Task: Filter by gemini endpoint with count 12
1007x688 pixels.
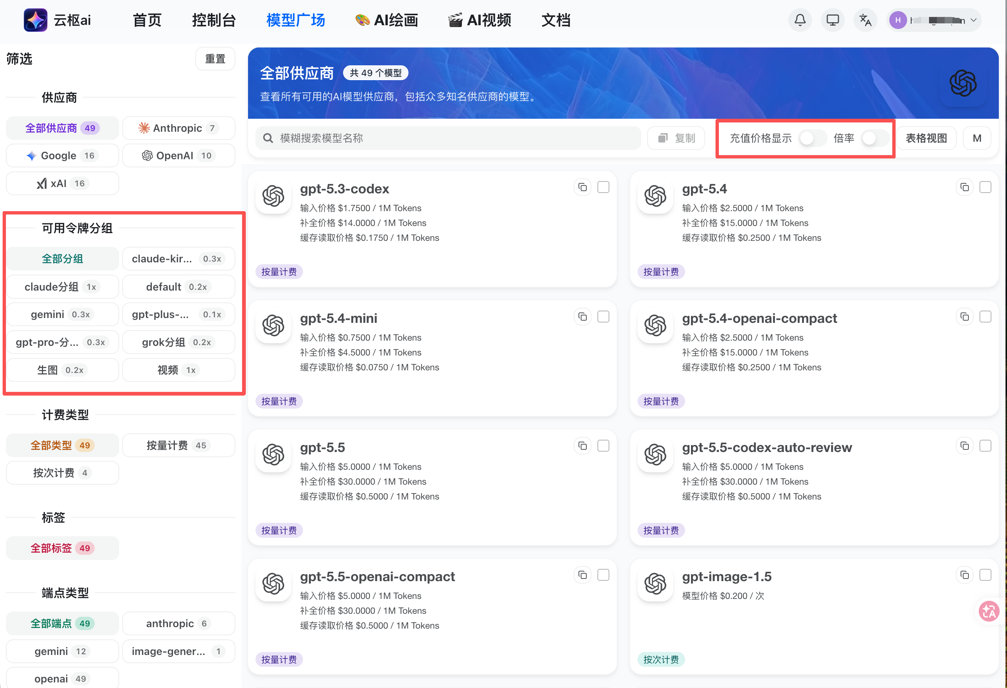Action: [62, 651]
